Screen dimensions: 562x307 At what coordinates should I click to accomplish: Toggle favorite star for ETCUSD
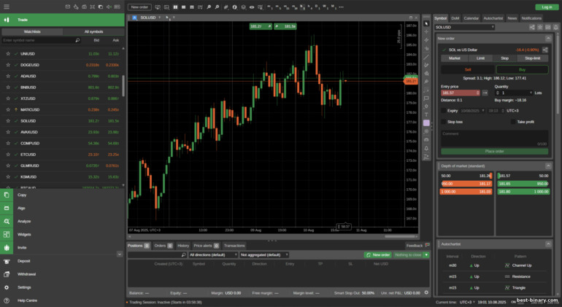click(x=8, y=155)
